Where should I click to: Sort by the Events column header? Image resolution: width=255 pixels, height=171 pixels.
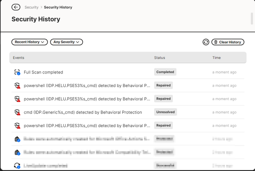click(19, 58)
